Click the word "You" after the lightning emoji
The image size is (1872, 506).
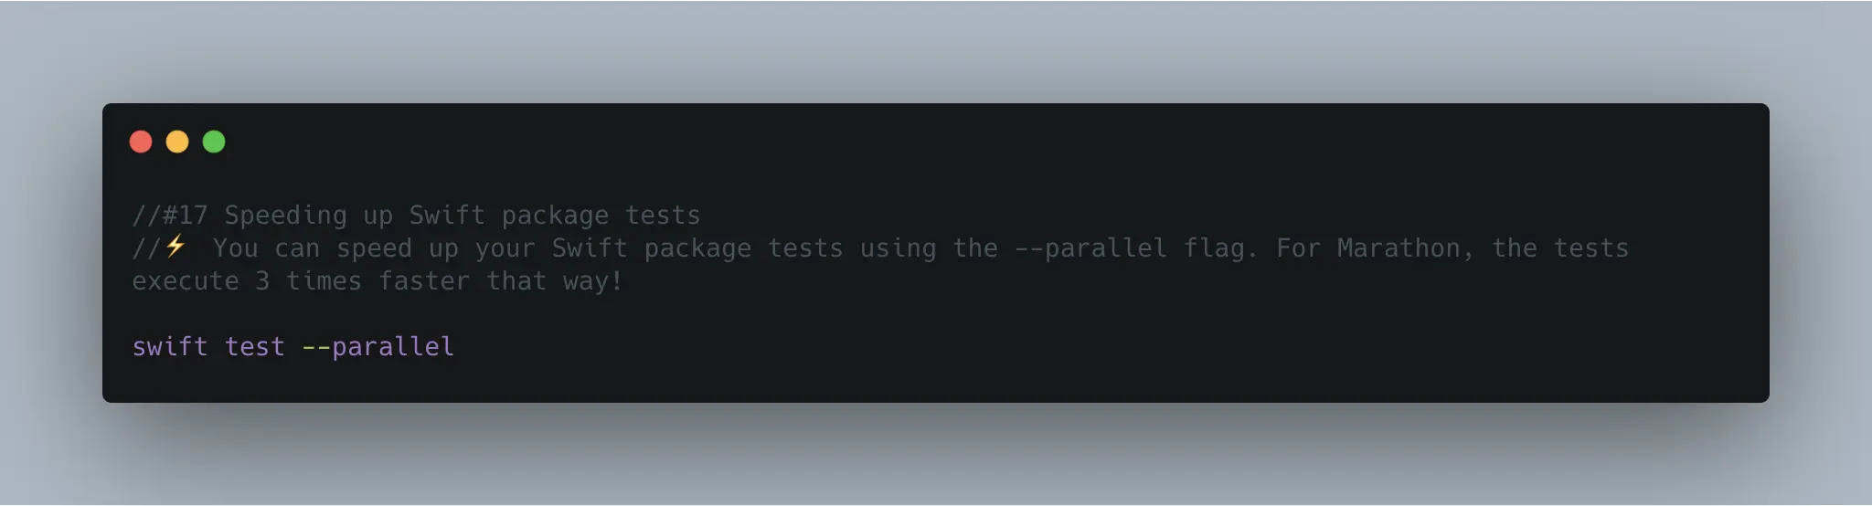tap(236, 248)
